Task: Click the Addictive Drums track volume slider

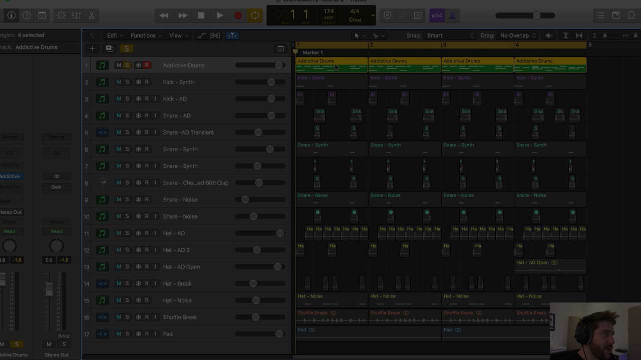Action: click(260, 65)
